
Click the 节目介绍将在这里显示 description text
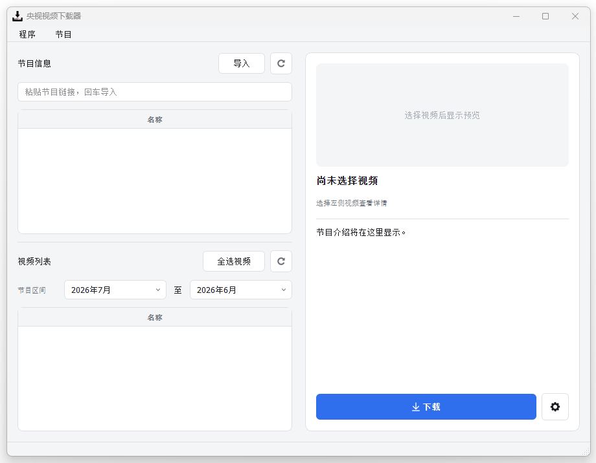(x=361, y=232)
